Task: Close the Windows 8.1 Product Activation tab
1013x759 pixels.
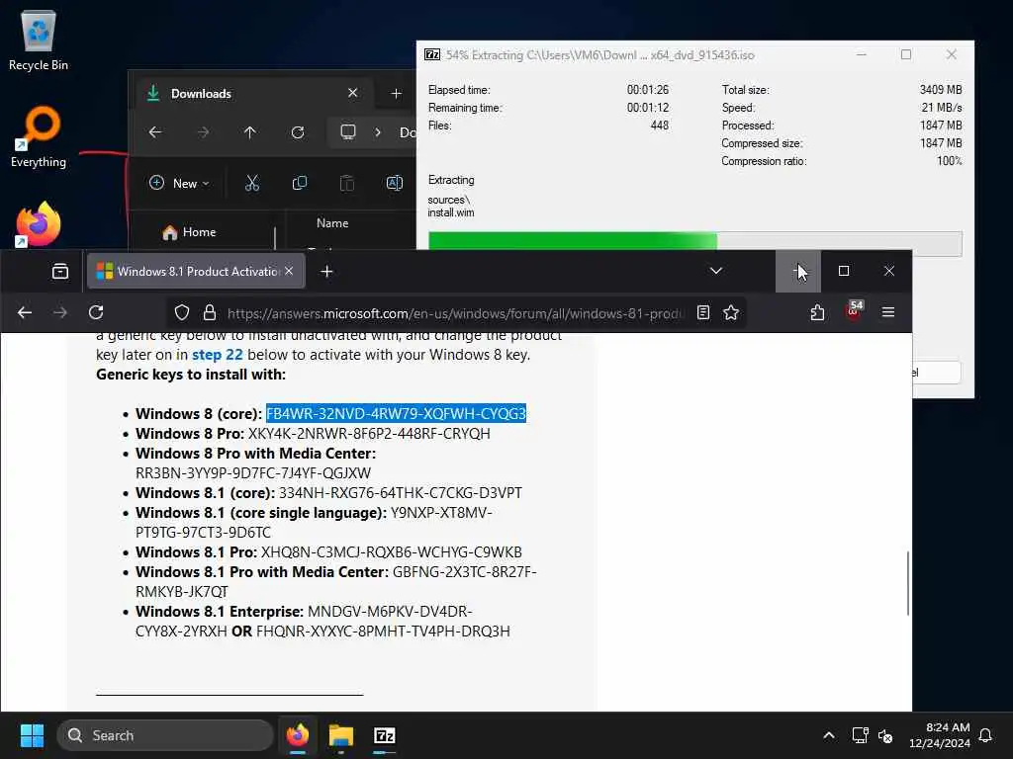Action: coord(289,271)
